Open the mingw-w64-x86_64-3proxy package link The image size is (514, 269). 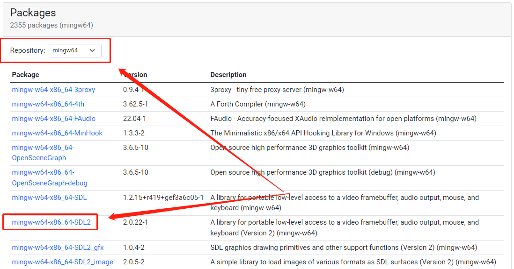coord(53,90)
